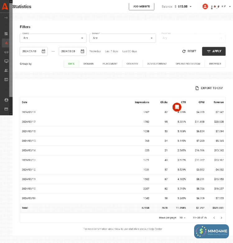Image resolution: width=233 pixels, height=243 pixels.
Task: Group by DATE tab
Action: point(72,64)
